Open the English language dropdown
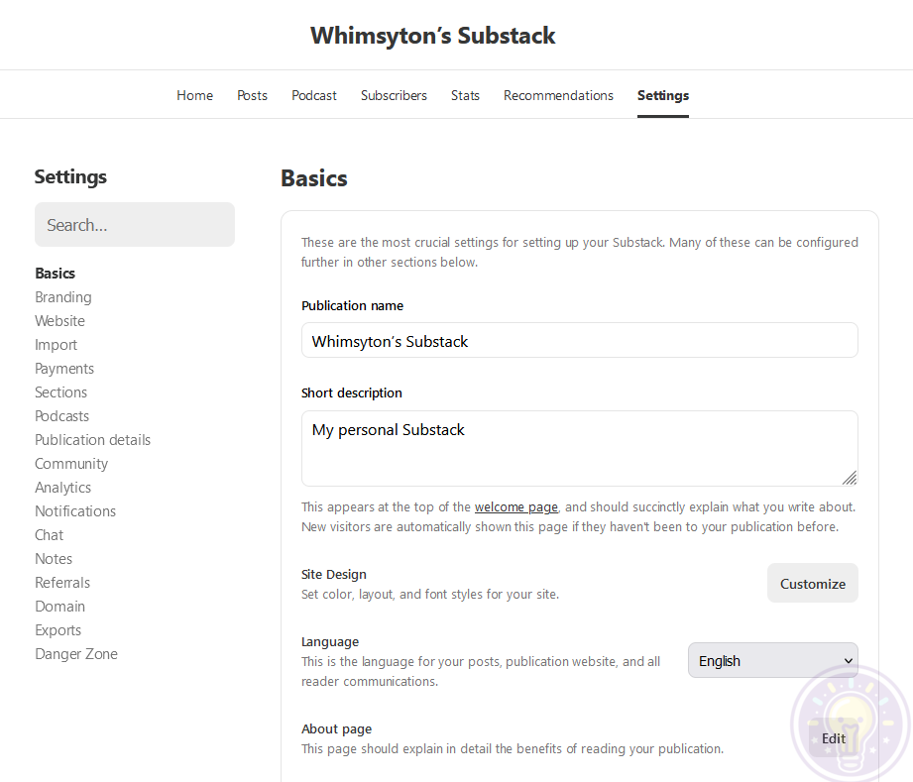 (x=772, y=661)
